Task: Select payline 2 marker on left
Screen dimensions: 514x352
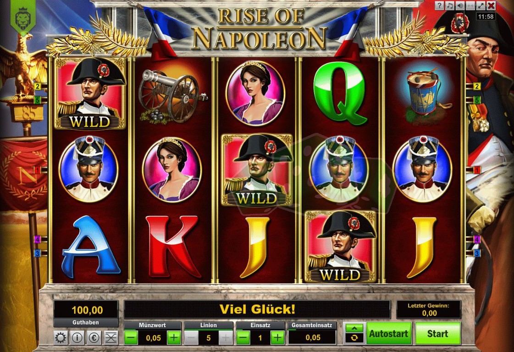Action: 38,87
